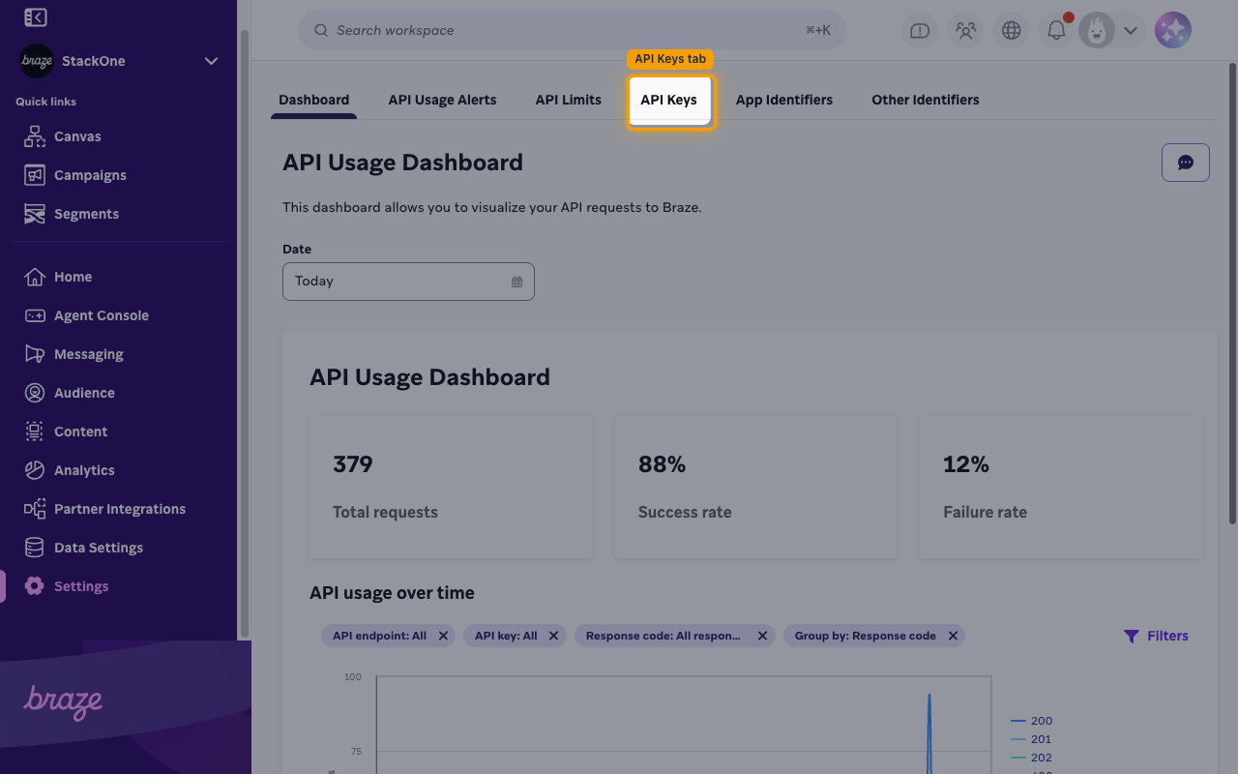Open the alert message icon in header

(920, 31)
